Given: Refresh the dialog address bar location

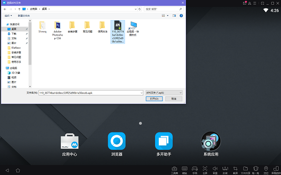Looking at the screenshot, I should (x=140, y=9).
